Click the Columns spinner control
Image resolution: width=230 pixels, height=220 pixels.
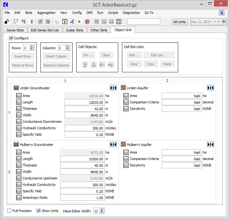(64, 48)
